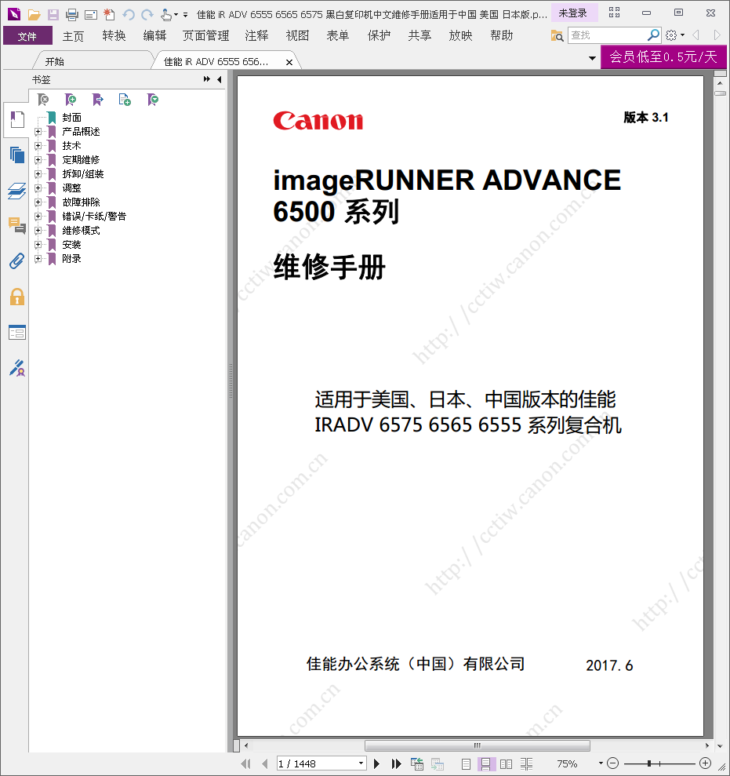
Task: Click the page number field 1 / 1448
Action: click(317, 763)
